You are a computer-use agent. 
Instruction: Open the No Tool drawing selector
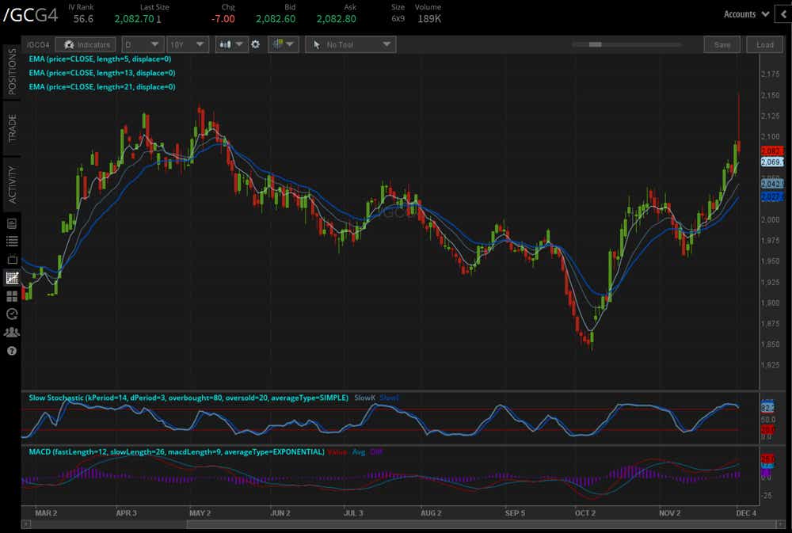pyautogui.click(x=350, y=44)
